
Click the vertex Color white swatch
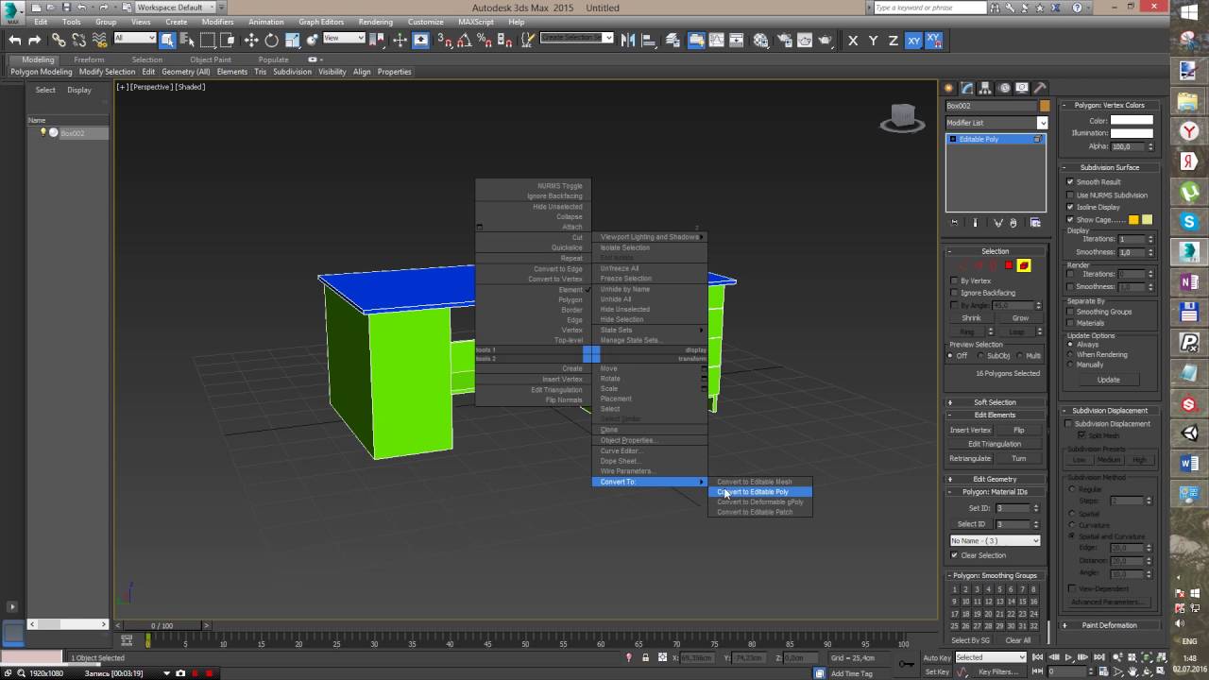pos(1132,121)
